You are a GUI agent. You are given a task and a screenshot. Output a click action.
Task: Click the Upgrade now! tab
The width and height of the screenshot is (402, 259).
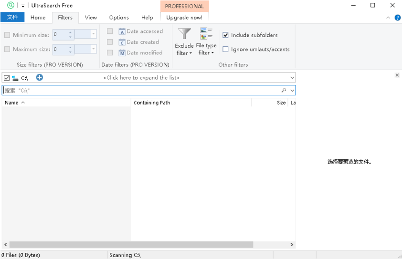pyautogui.click(x=184, y=18)
